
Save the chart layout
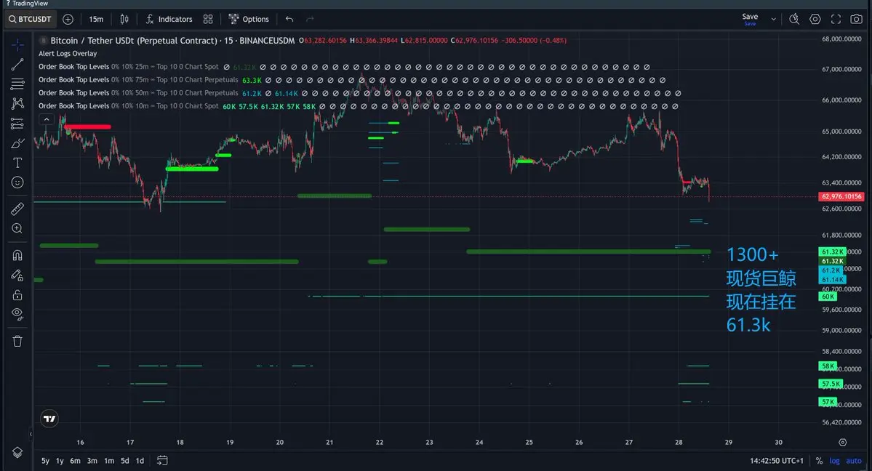750,19
